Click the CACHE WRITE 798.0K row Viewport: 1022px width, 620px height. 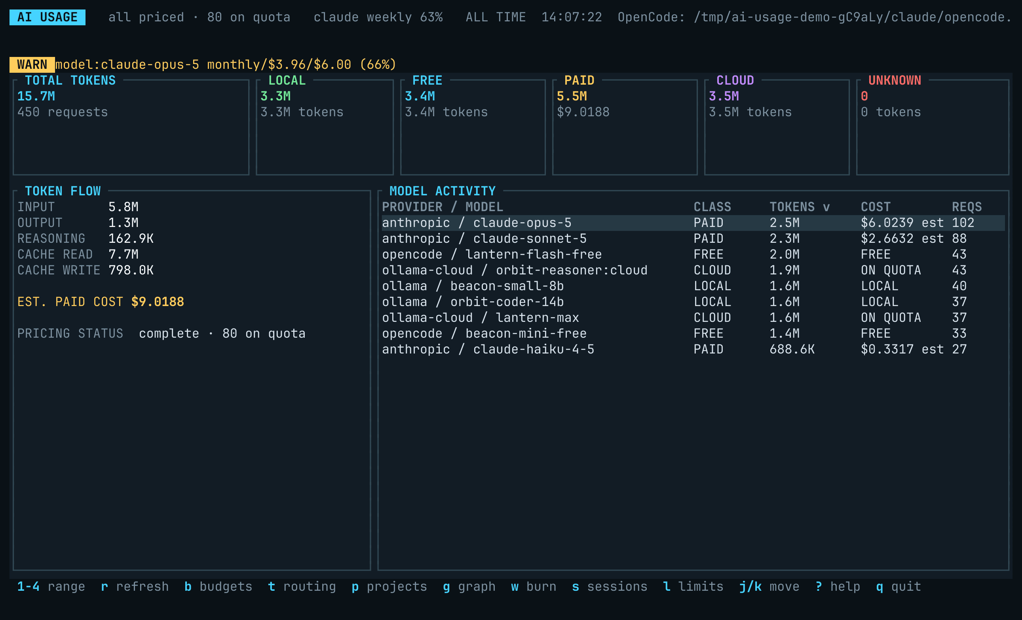pyautogui.click(x=85, y=270)
